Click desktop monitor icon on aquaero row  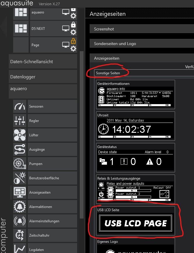coord(66,12)
